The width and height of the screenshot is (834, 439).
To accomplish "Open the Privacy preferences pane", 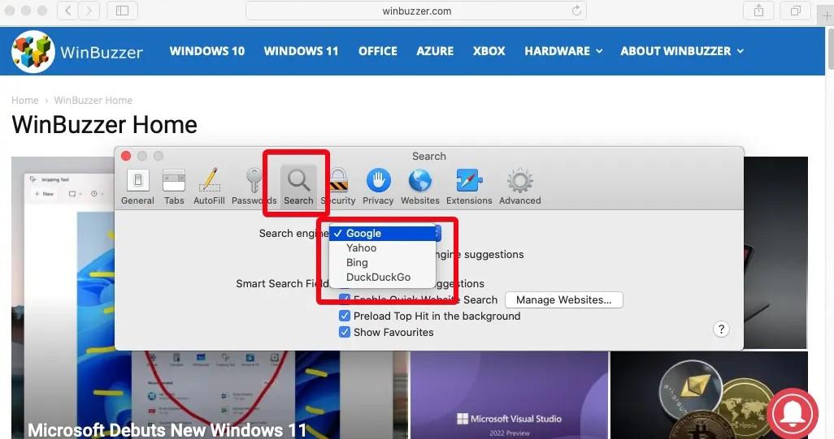I will (x=378, y=186).
